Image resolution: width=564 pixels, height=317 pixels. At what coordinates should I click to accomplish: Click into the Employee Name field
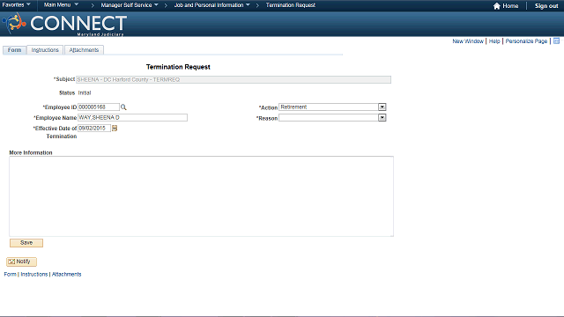point(132,117)
